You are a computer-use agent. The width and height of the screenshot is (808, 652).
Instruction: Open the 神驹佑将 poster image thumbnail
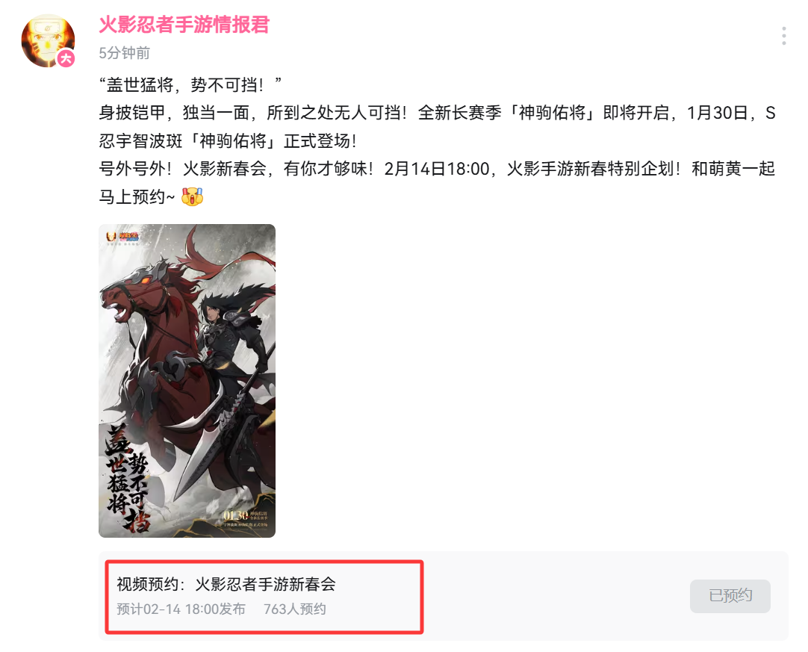click(x=187, y=381)
